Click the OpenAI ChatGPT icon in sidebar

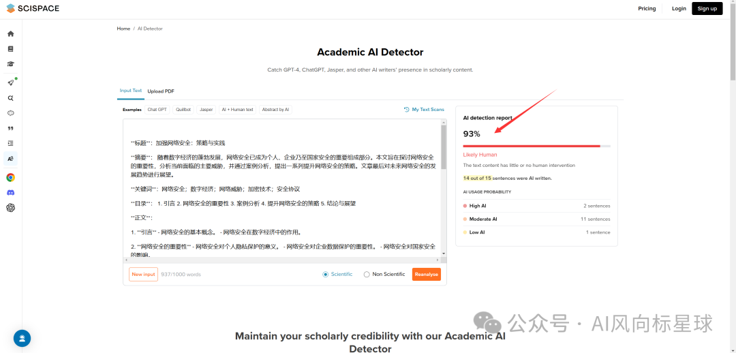pos(10,207)
